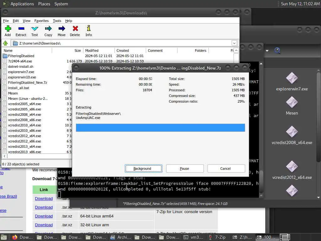The image size is (321, 241).
Task: Click first Download link on 7-Zip page
Action: tap(44, 198)
